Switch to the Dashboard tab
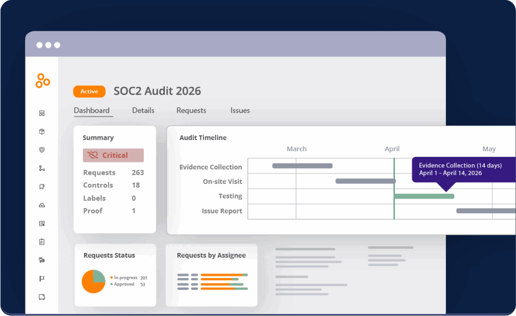Image resolution: width=516 pixels, height=316 pixels. click(92, 110)
